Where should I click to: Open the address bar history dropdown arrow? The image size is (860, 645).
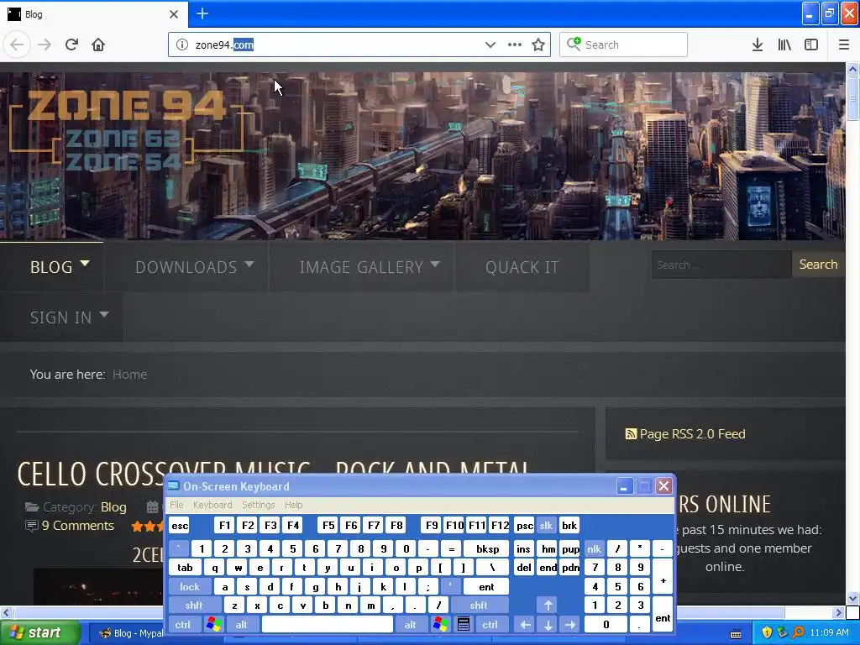click(x=490, y=45)
